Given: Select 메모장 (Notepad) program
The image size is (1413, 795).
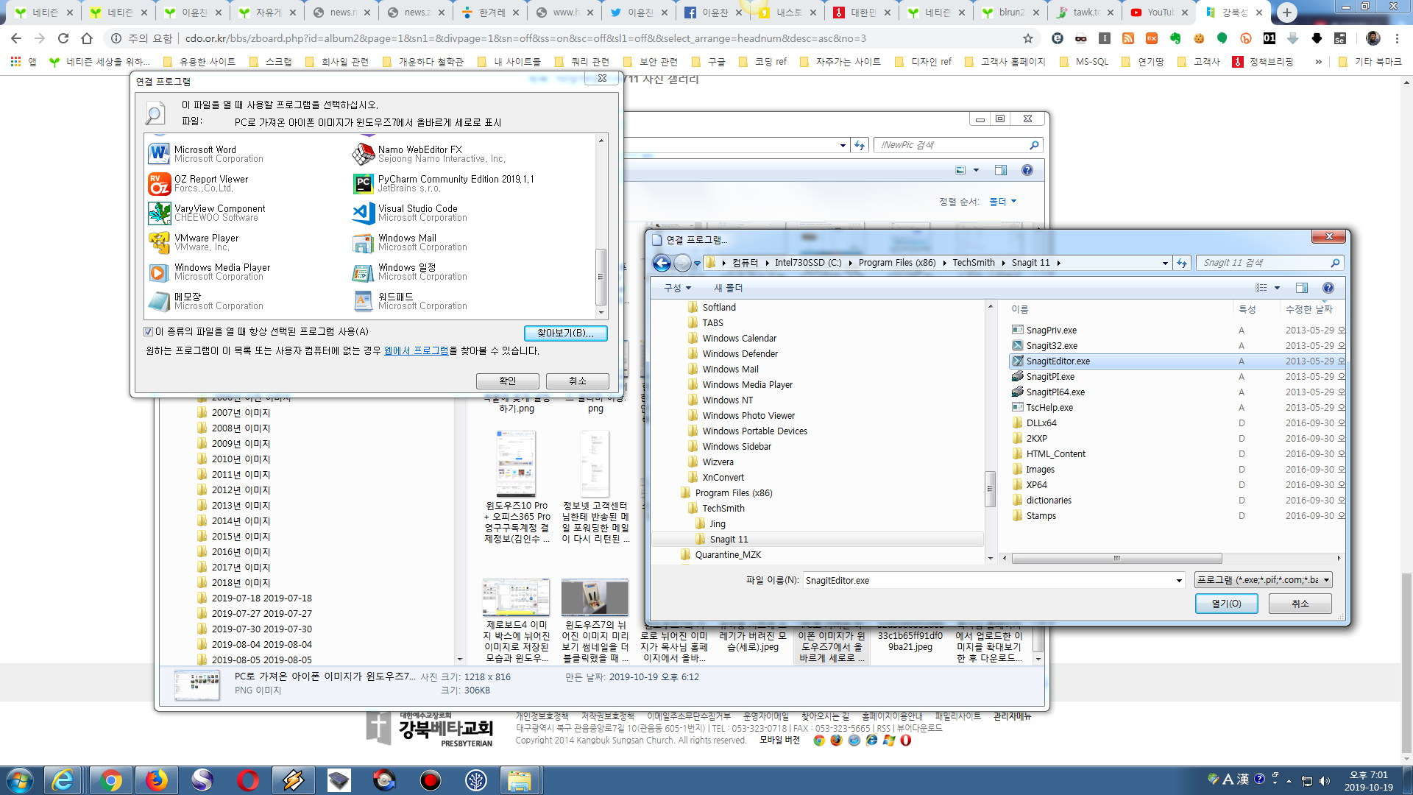Looking at the screenshot, I should (x=206, y=301).
